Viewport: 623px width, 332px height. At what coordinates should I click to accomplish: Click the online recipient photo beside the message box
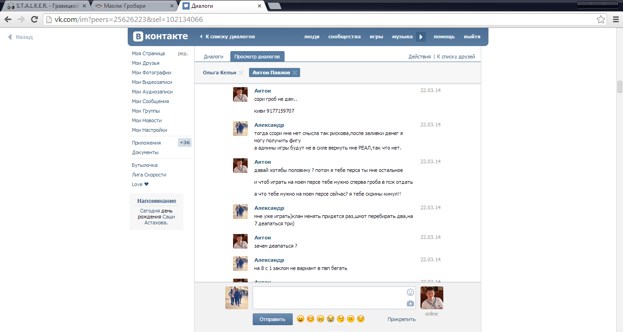pyautogui.click(x=431, y=298)
